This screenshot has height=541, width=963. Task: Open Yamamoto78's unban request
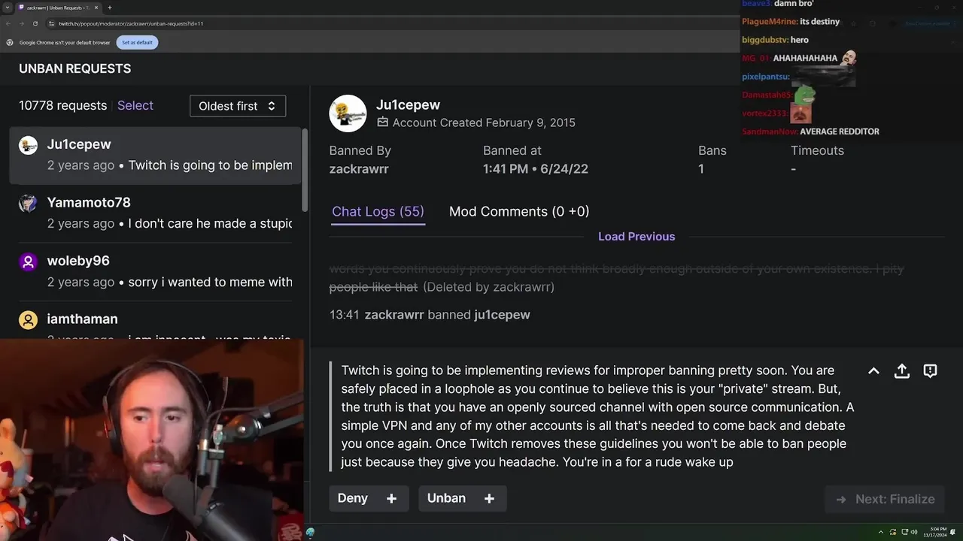155,213
